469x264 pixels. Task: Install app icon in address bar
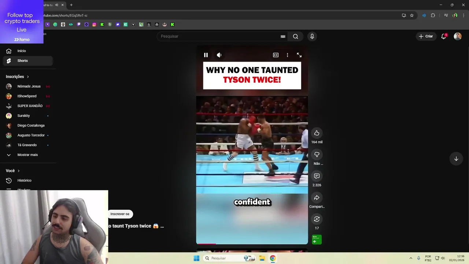(x=404, y=15)
